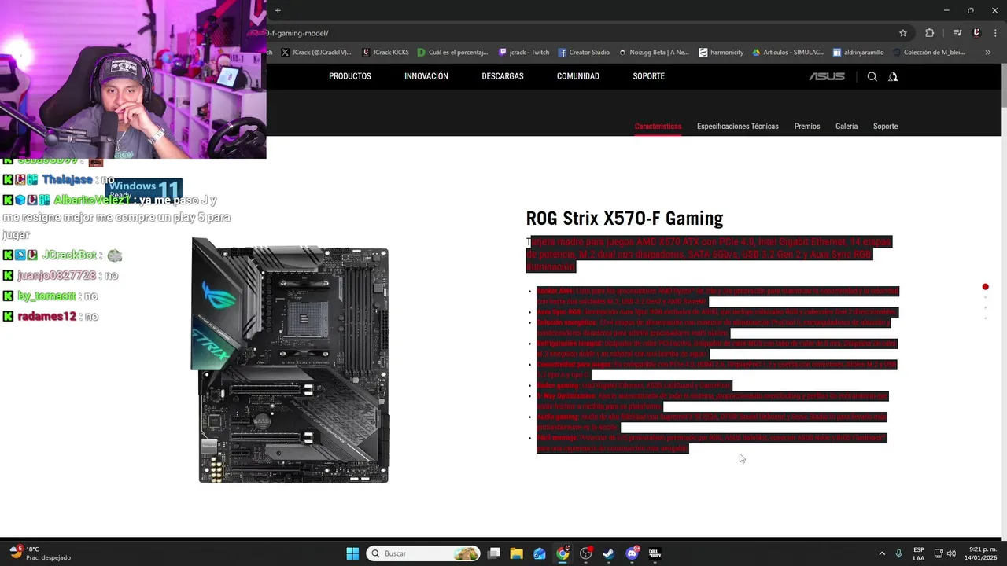Click the ROG Strix motherboard product image
The height and width of the screenshot is (566, 1007).
[291, 360]
